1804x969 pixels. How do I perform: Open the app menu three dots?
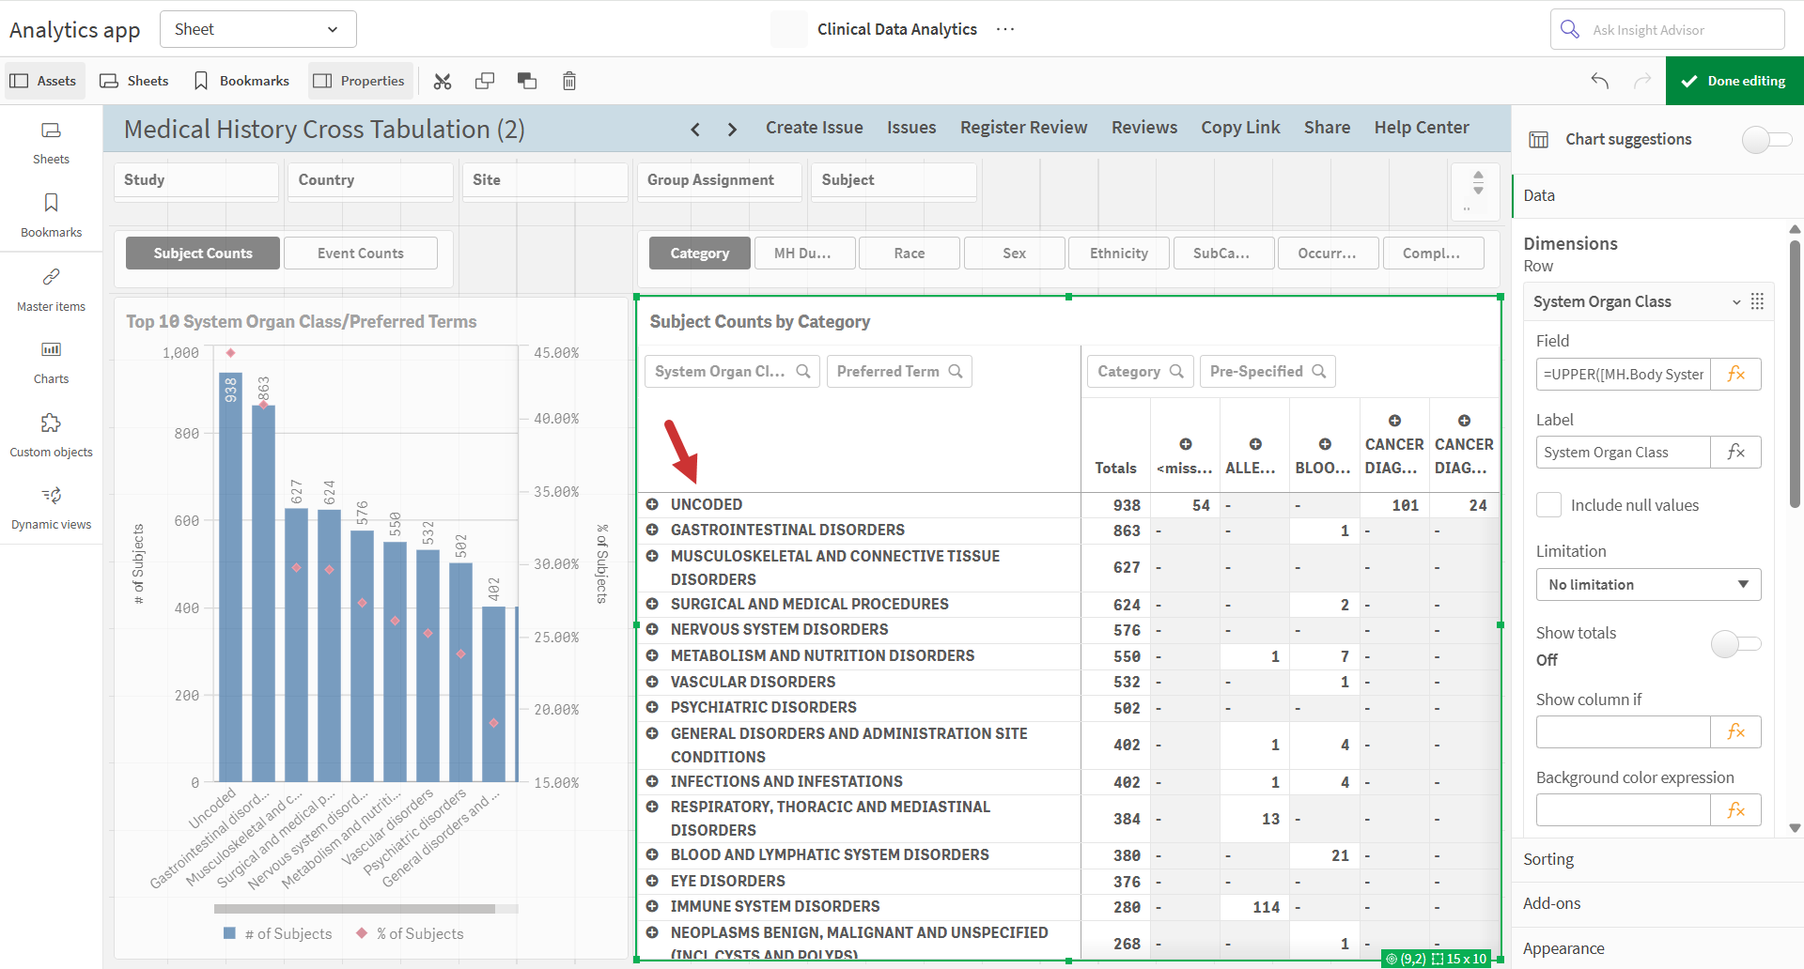(1005, 29)
